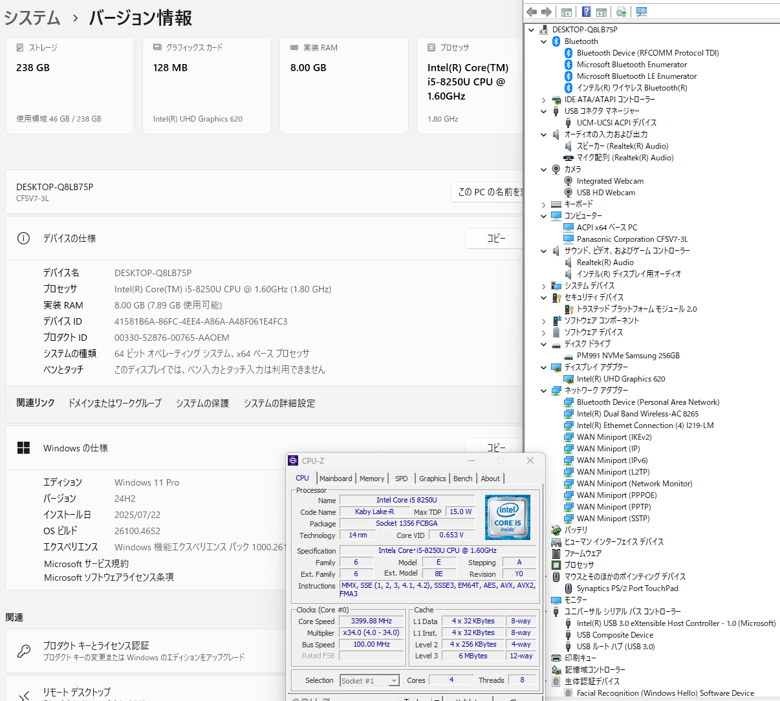Collapse the USB コネクタ マネージャー node
Image resolution: width=780 pixels, height=701 pixels.
543,111
